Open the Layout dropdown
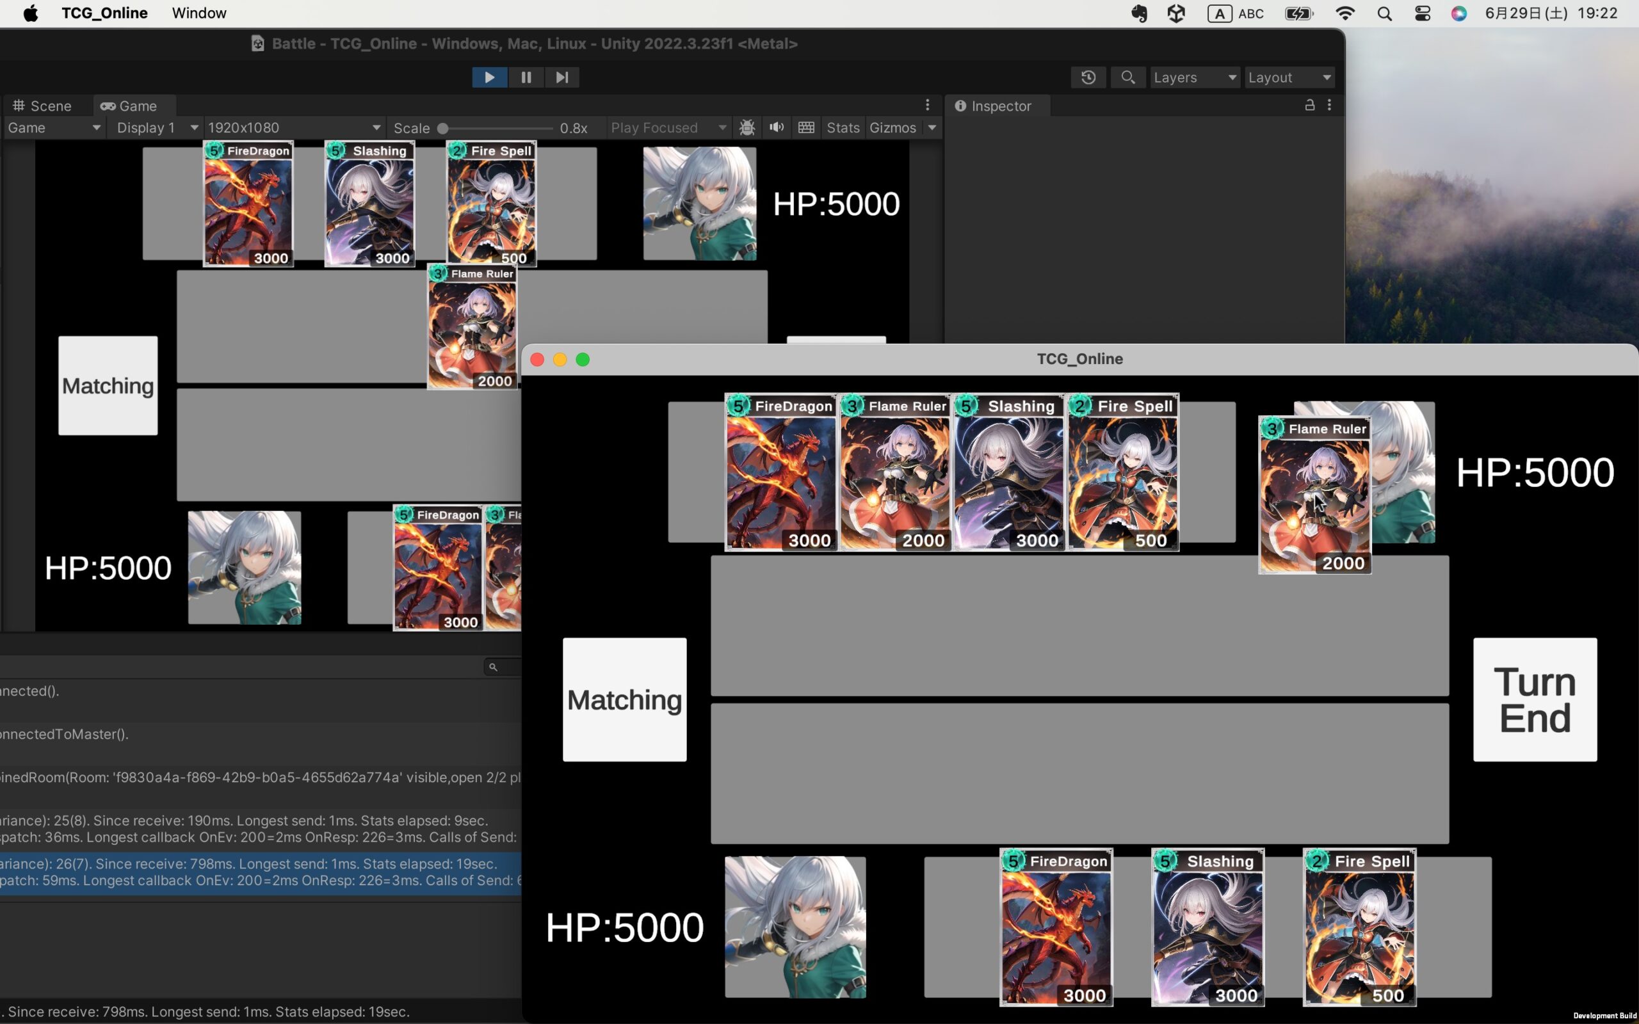The image size is (1639, 1024). coord(1289,77)
